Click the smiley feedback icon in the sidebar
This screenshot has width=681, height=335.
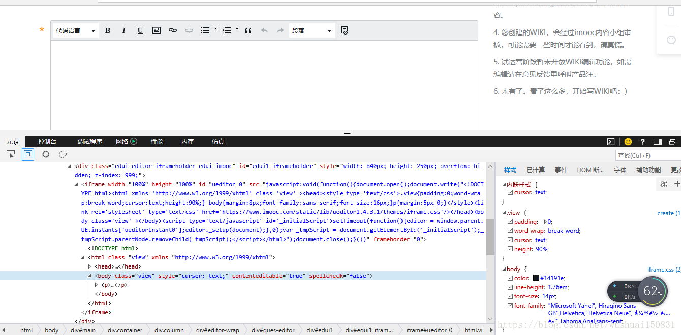tap(671, 40)
